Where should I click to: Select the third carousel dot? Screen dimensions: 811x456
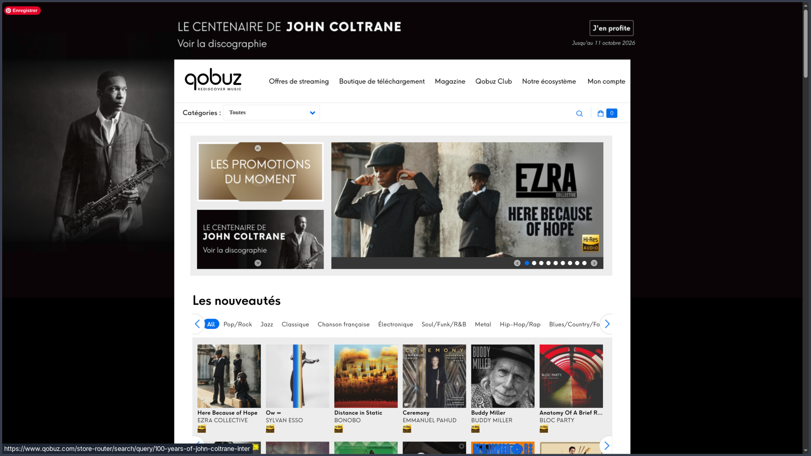tap(541, 263)
